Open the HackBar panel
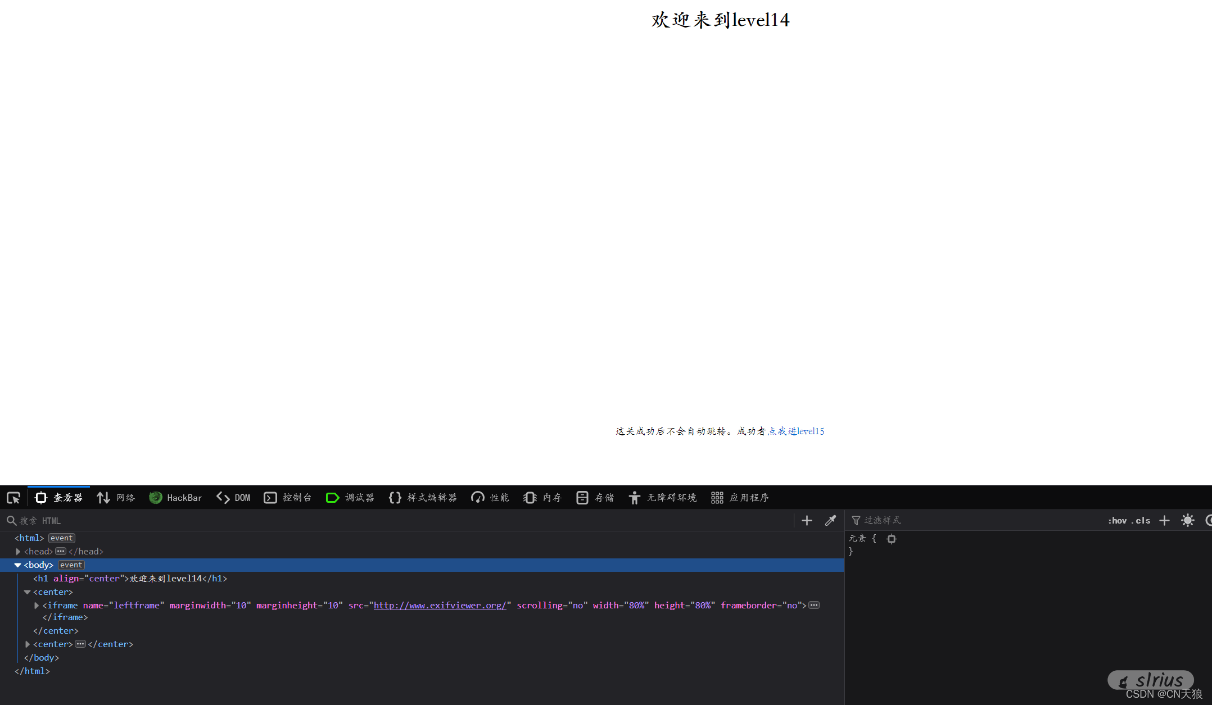Screen dimensions: 1212x705 175,498
